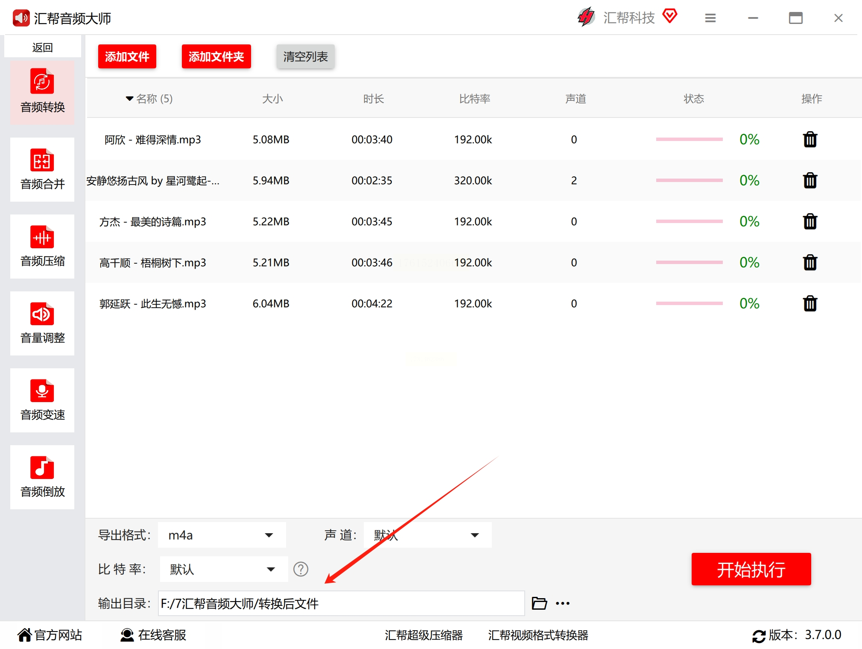Screen dimensions: 862x649
Task: Select the 音频转换 sidebar tab
Action: (42, 93)
